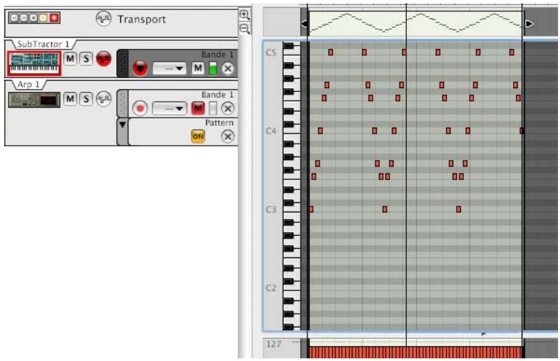560x361 pixels.
Task: Click the 127 velocity lane label
Action: (x=273, y=344)
